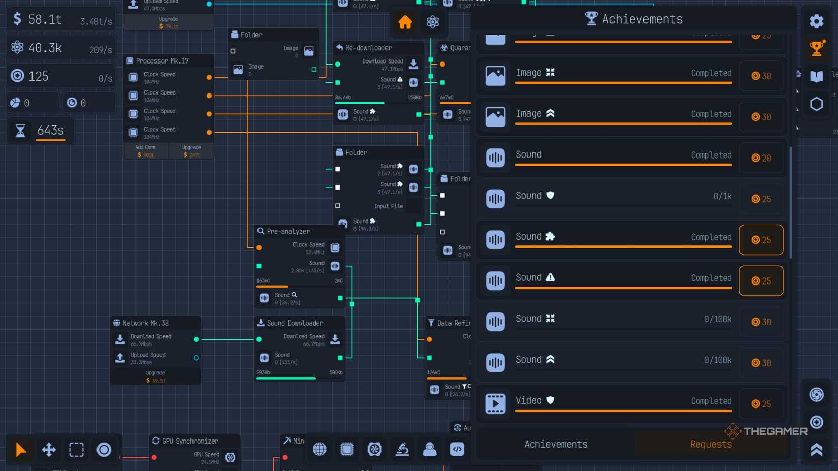Image resolution: width=838 pixels, height=471 pixels.
Task: Toggle the Input File checkbox on the Folder node
Action: pos(338,206)
